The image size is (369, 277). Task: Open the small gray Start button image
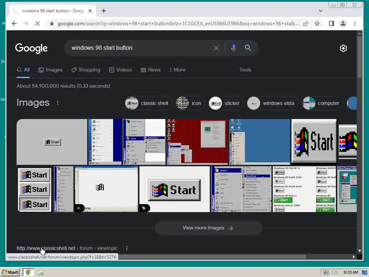tap(52, 141)
